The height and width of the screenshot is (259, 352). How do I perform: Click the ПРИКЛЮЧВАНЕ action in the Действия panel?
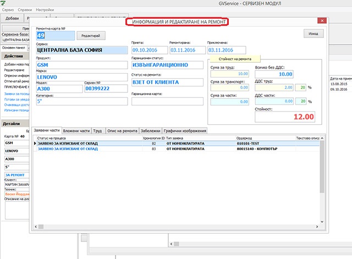click(x=16, y=87)
